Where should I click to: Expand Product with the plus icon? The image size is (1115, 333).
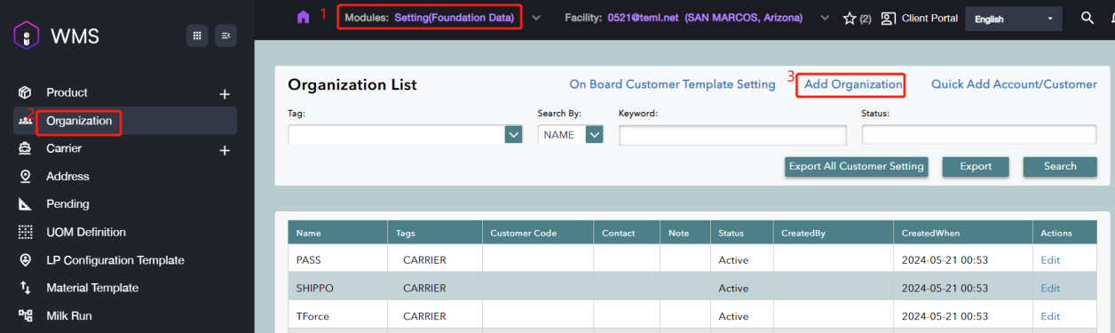click(x=225, y=94)
